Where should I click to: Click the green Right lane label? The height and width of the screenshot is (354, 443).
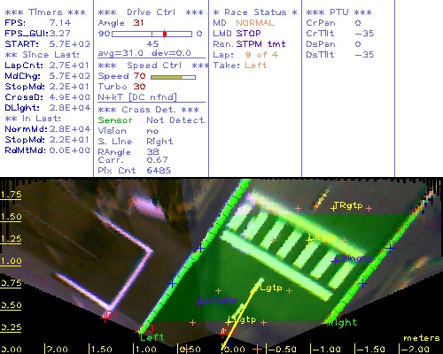(x=343, y=322)
